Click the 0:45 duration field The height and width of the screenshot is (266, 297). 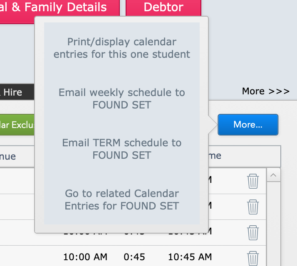point(134,257)
